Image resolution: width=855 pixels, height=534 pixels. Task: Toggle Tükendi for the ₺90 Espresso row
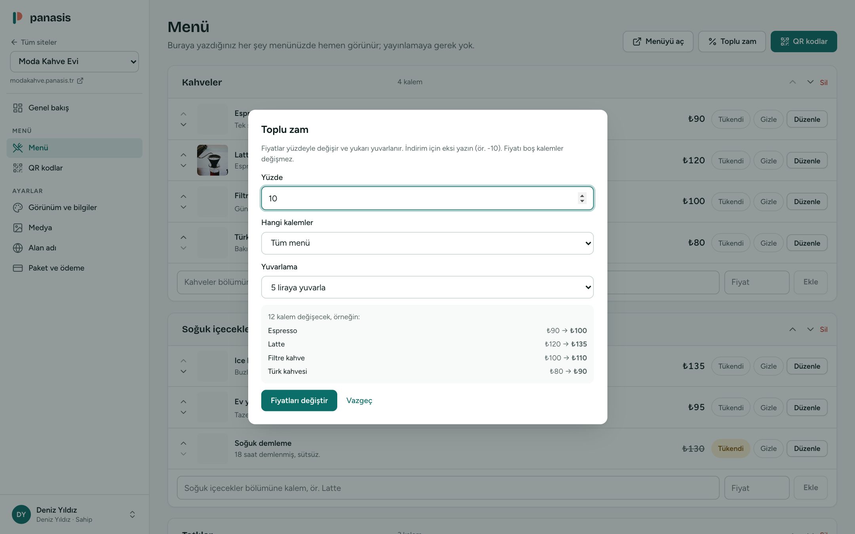click(x=731, y=119)
